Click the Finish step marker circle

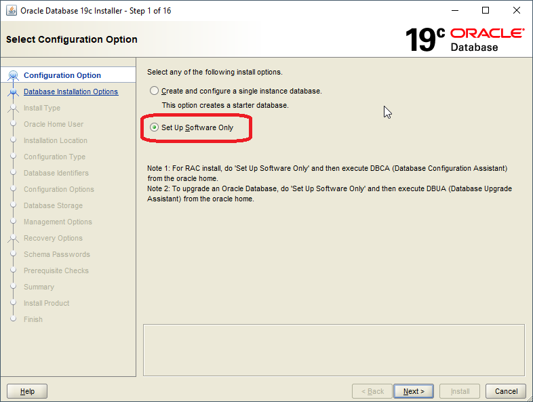(14, 319)
